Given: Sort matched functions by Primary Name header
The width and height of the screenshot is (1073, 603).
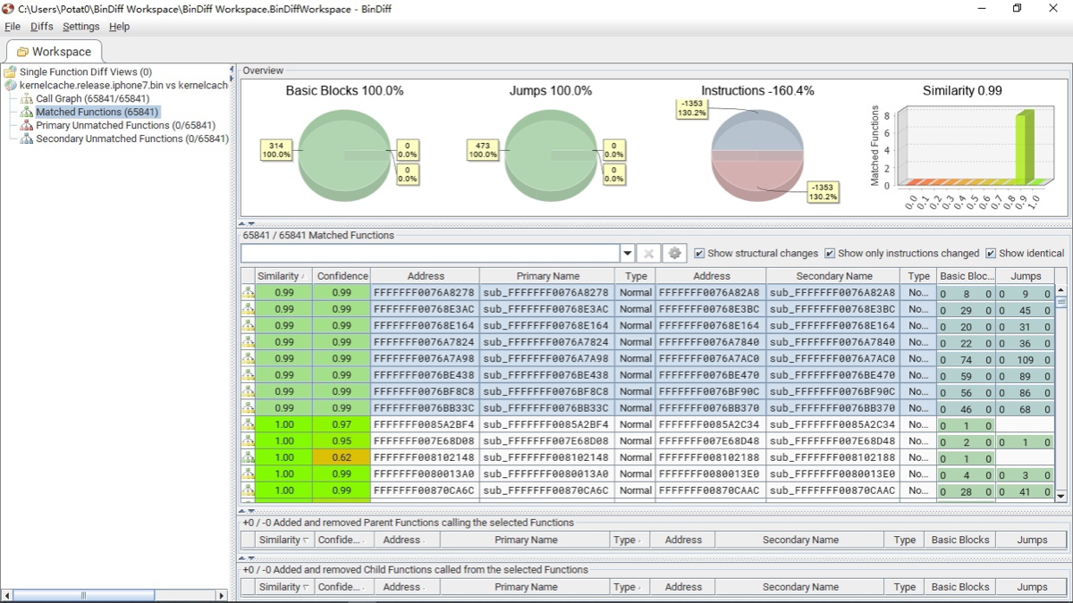Looking at the screenshot, I should click(x=547, y=276).
